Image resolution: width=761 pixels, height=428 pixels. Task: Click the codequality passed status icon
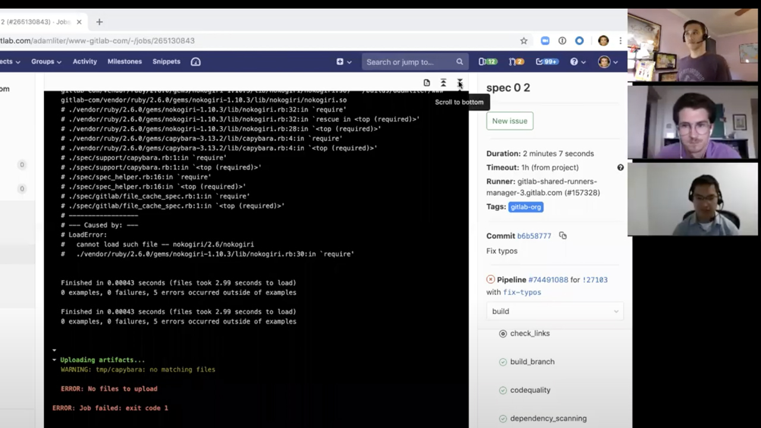coord(503,391)
